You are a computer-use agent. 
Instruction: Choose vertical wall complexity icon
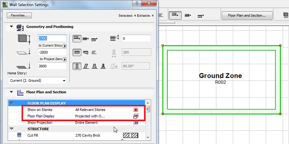(77, 66)
